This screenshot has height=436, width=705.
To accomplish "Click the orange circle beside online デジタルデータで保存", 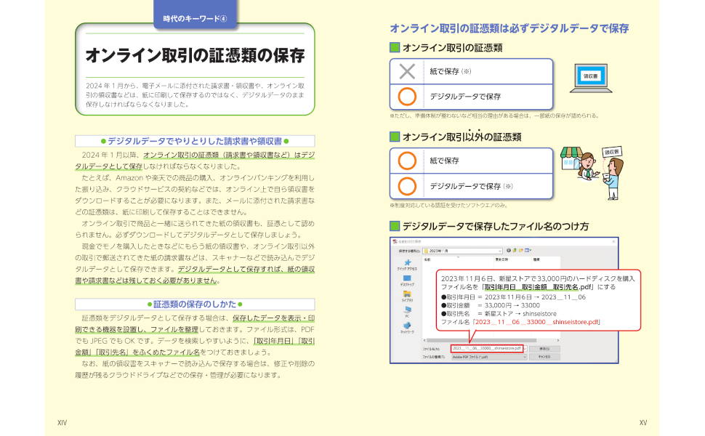I will pyautogui.click(x=407, y=97).
